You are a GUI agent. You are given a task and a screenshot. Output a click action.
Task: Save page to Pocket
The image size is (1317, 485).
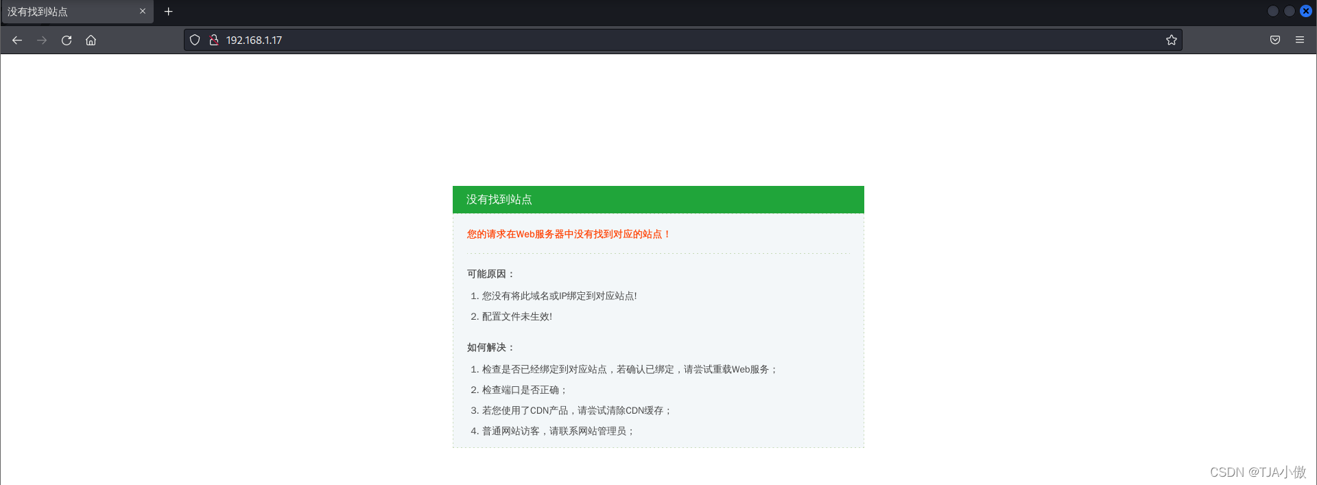[x=1275, y=40]
